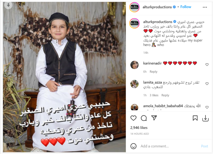This screenshot has width=213, height=154.
Task: Reply to lamita_azza's comment
Action: coord(165,95)
